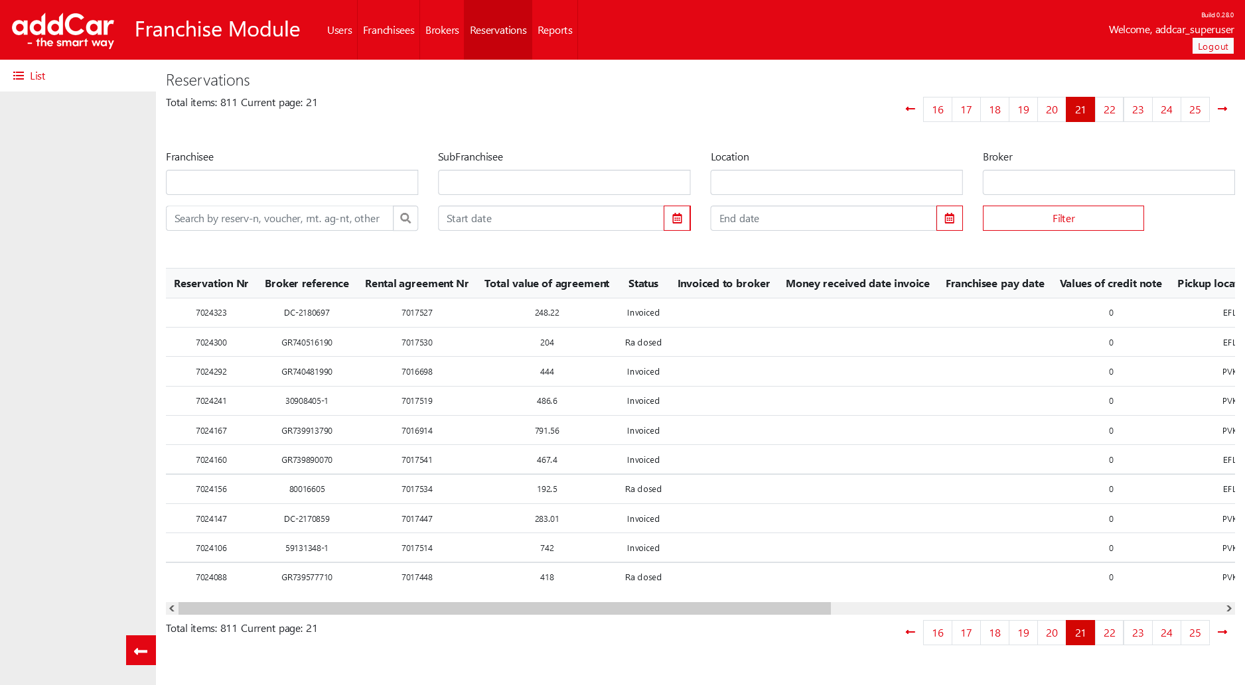This screenshot has height=685, width=1245.
Task: Click page 21 in bottom pagination
Action: [x=1080, y=633]
